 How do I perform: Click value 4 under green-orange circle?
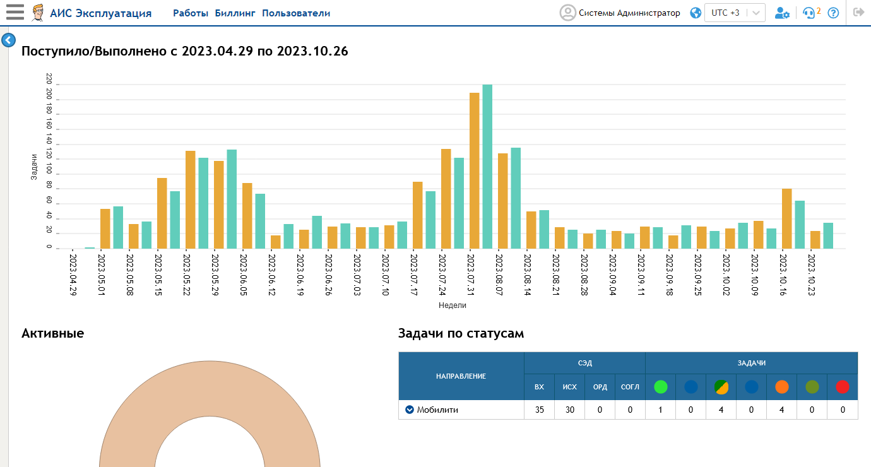pyautogui.click(x=721, y=410)
